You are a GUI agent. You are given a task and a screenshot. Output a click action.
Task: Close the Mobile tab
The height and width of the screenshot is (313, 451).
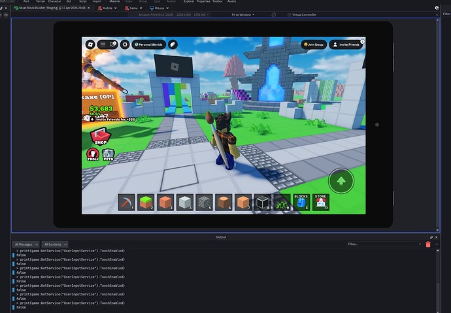(116, 8)
